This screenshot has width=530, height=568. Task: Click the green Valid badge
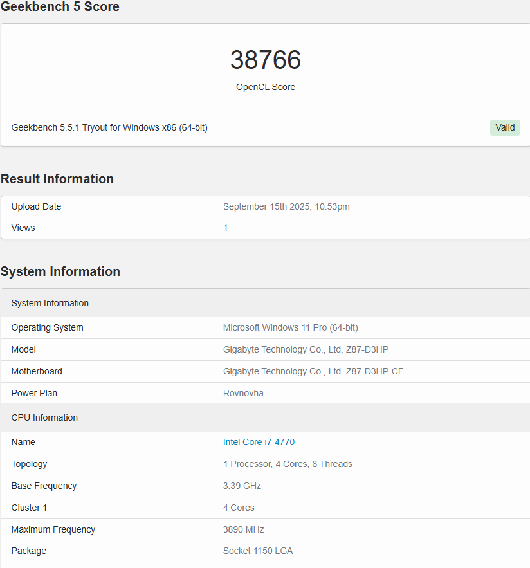point(505,127)
